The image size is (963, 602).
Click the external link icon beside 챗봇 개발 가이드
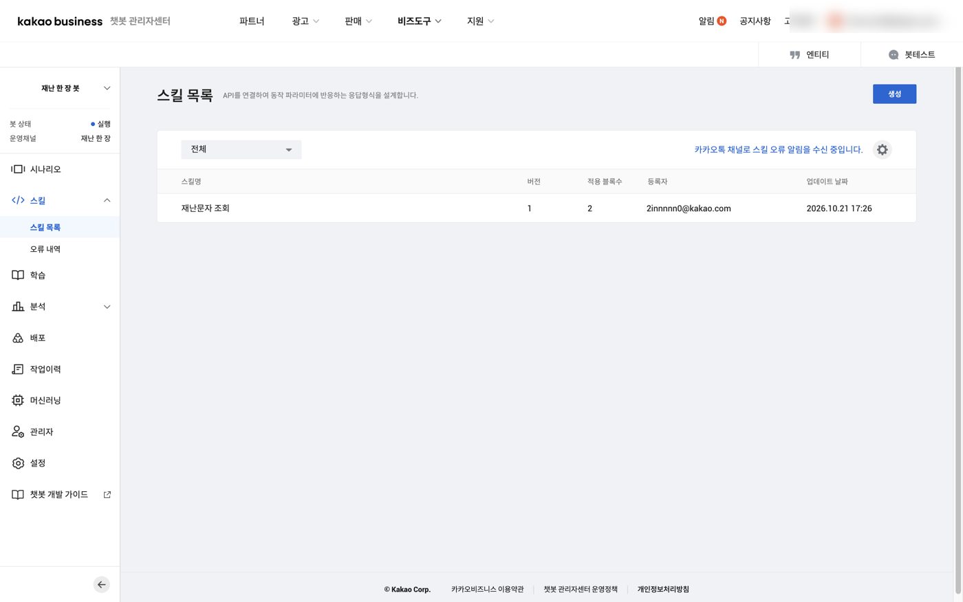pyautogui.click(x=107, y=495)
